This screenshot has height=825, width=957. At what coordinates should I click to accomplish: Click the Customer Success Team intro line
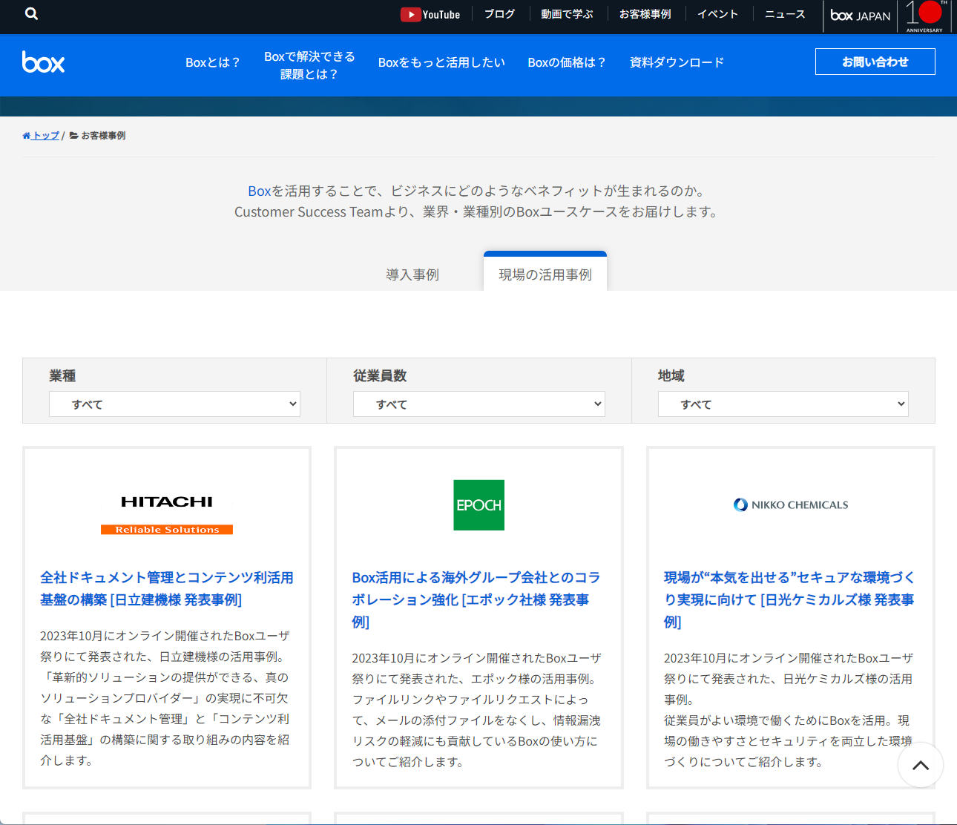coord(476,212)
